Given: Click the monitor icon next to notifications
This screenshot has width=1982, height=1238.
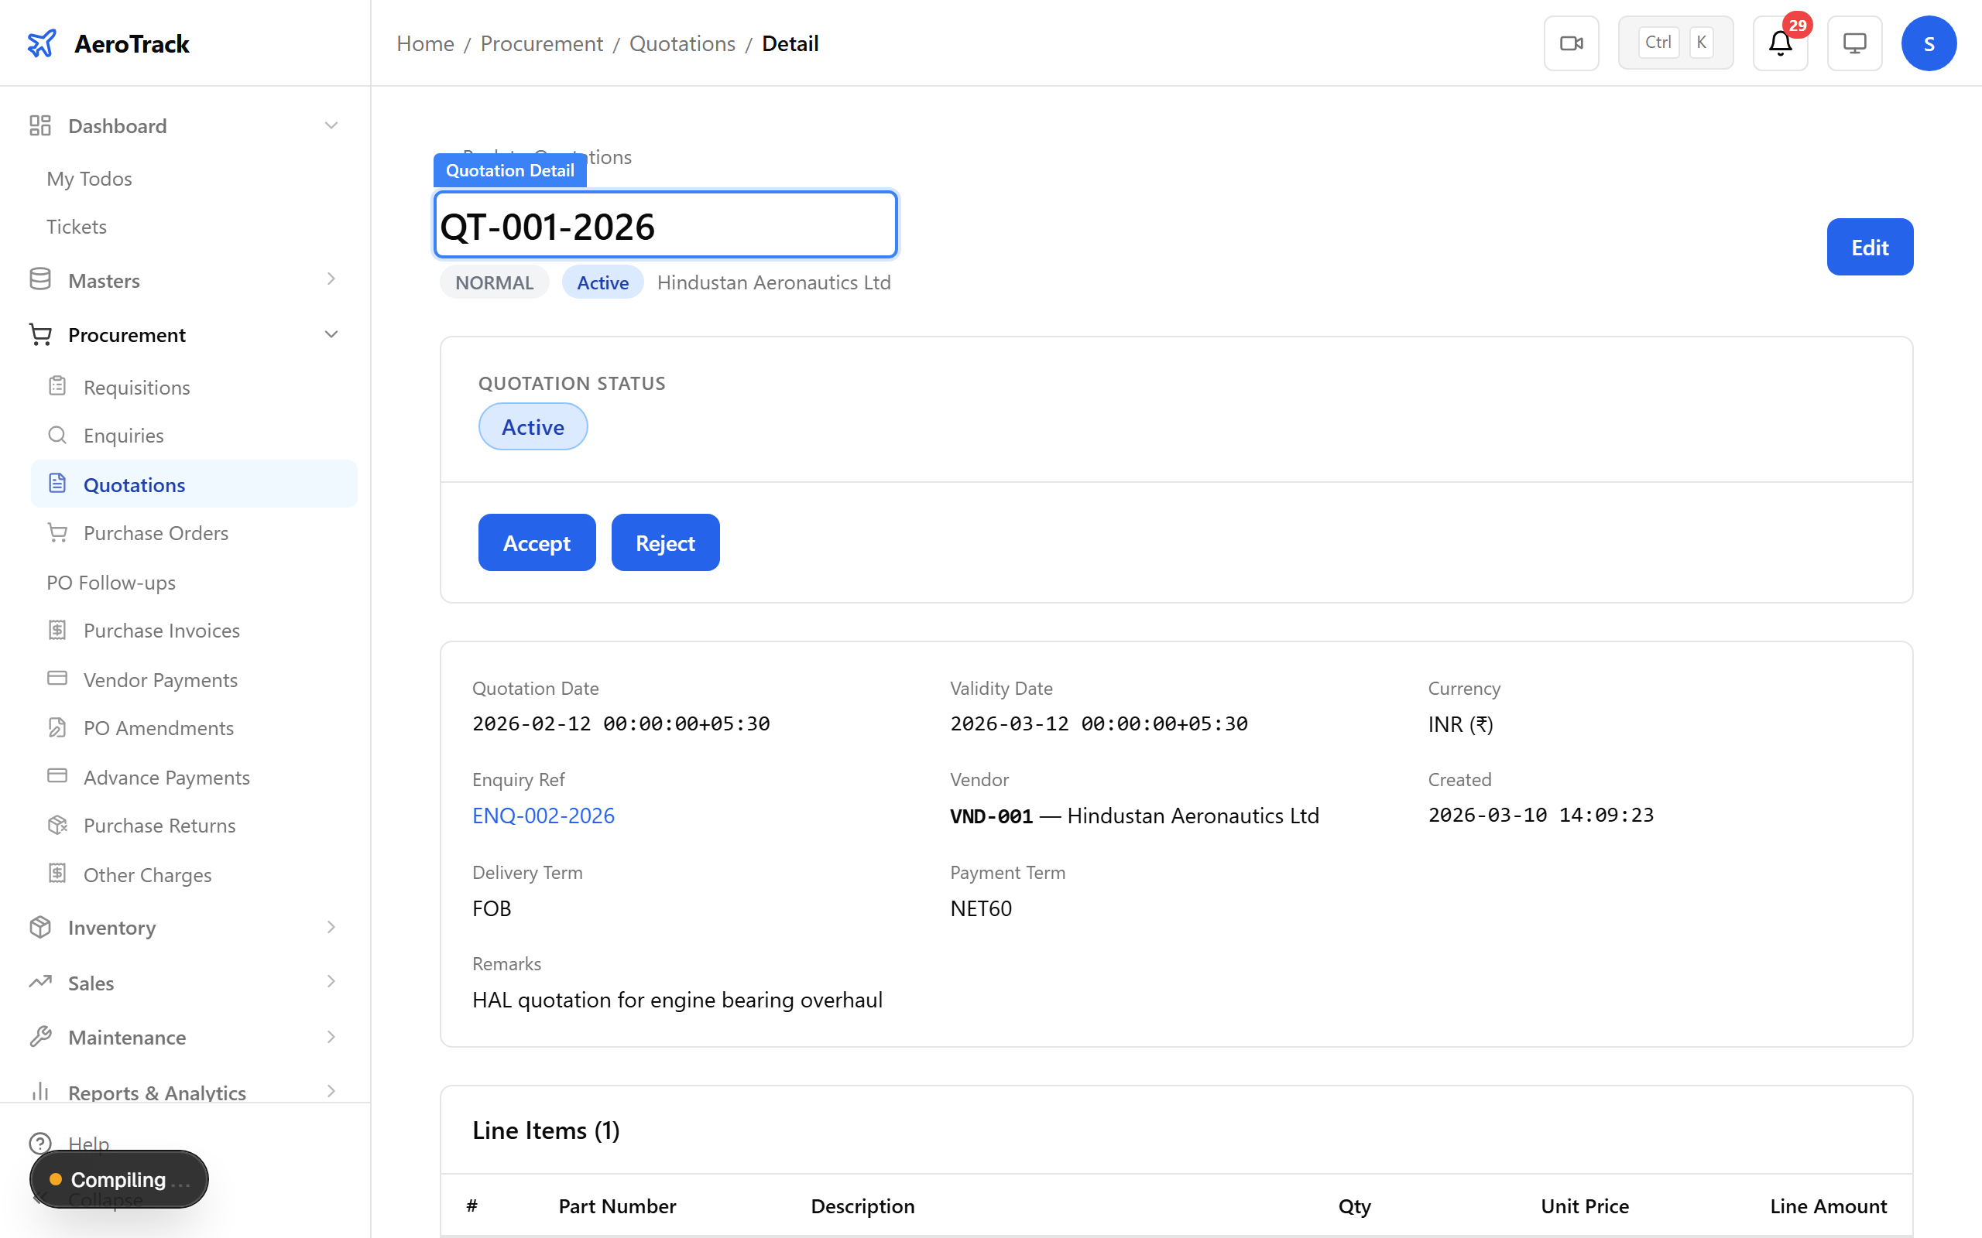Looking at the screenshot, I should [x=1854, y=43].
